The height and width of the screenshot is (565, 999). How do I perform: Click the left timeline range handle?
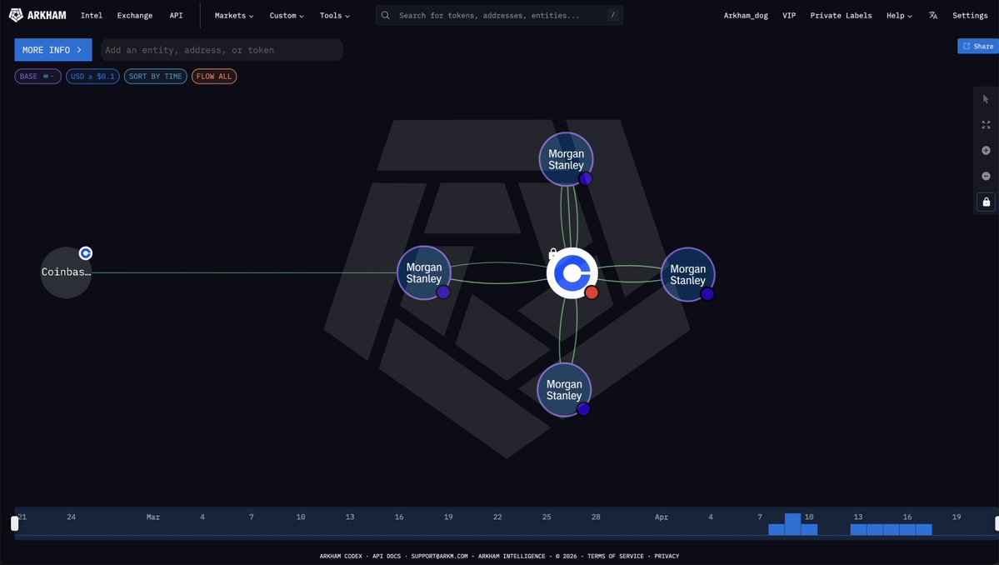tap(15, 523)
